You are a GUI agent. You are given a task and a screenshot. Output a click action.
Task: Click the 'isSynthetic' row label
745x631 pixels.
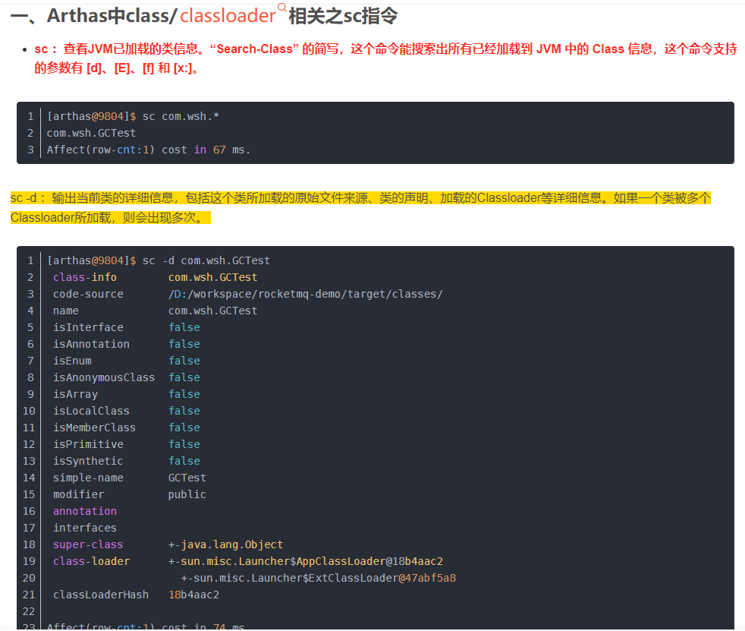tap(88, 461)
